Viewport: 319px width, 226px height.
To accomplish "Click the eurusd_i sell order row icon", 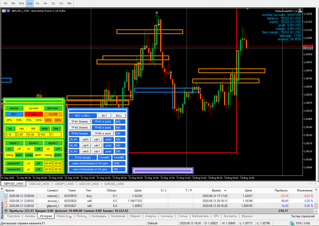I will pyautogui.click(x=6, y=201).
